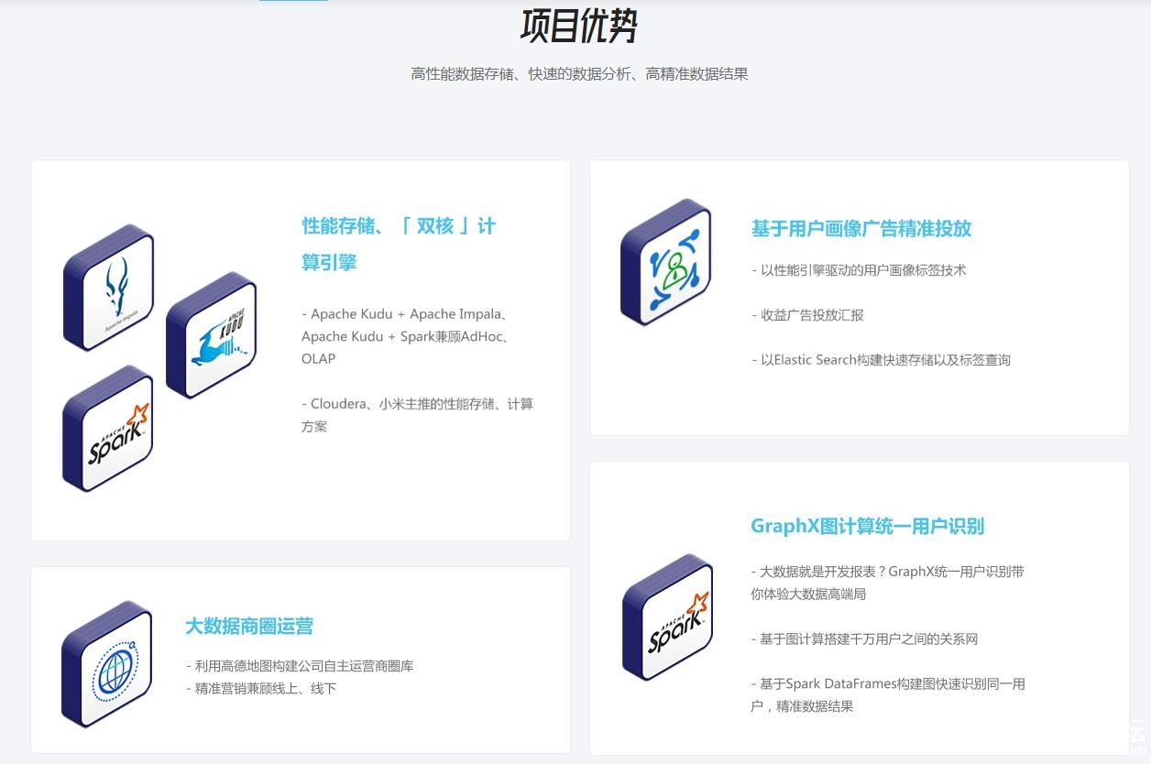Click the line 利用高德地图构建公司自主运营商圈库
This screenshot has width=1151, height=764.
click(x=300, y=666)
